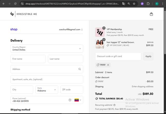Click the 'Enter shipping address' text

point(142,86)
